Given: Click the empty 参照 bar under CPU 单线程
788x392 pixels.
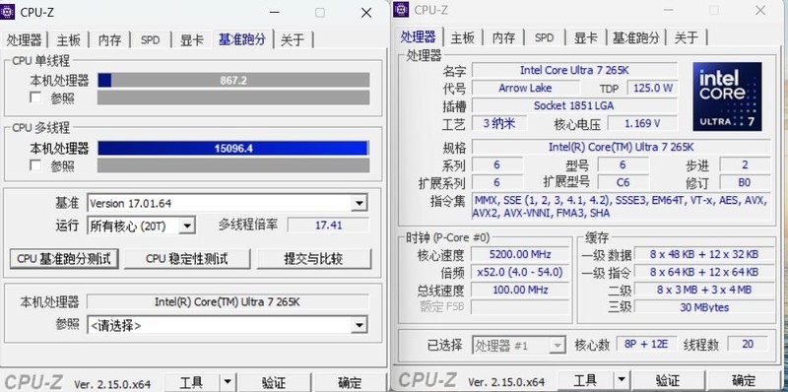Looking at the screenshot, I should (233, 98).
